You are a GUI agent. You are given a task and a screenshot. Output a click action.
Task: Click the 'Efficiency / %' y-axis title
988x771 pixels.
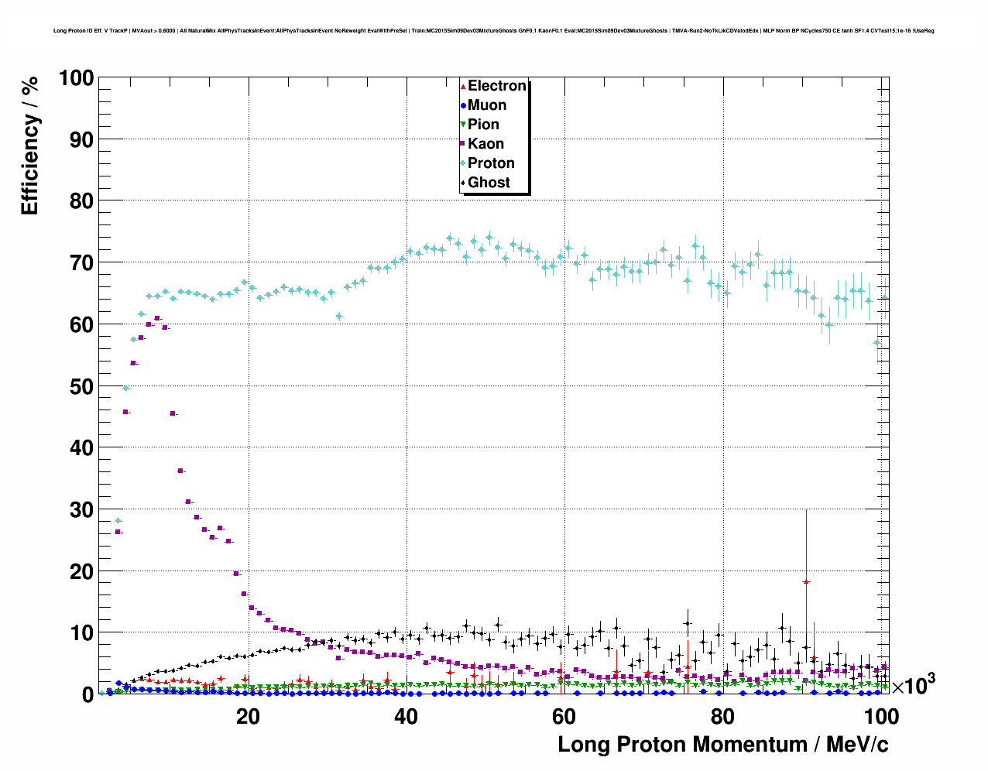pyautogui.click(x=29, y=146)
